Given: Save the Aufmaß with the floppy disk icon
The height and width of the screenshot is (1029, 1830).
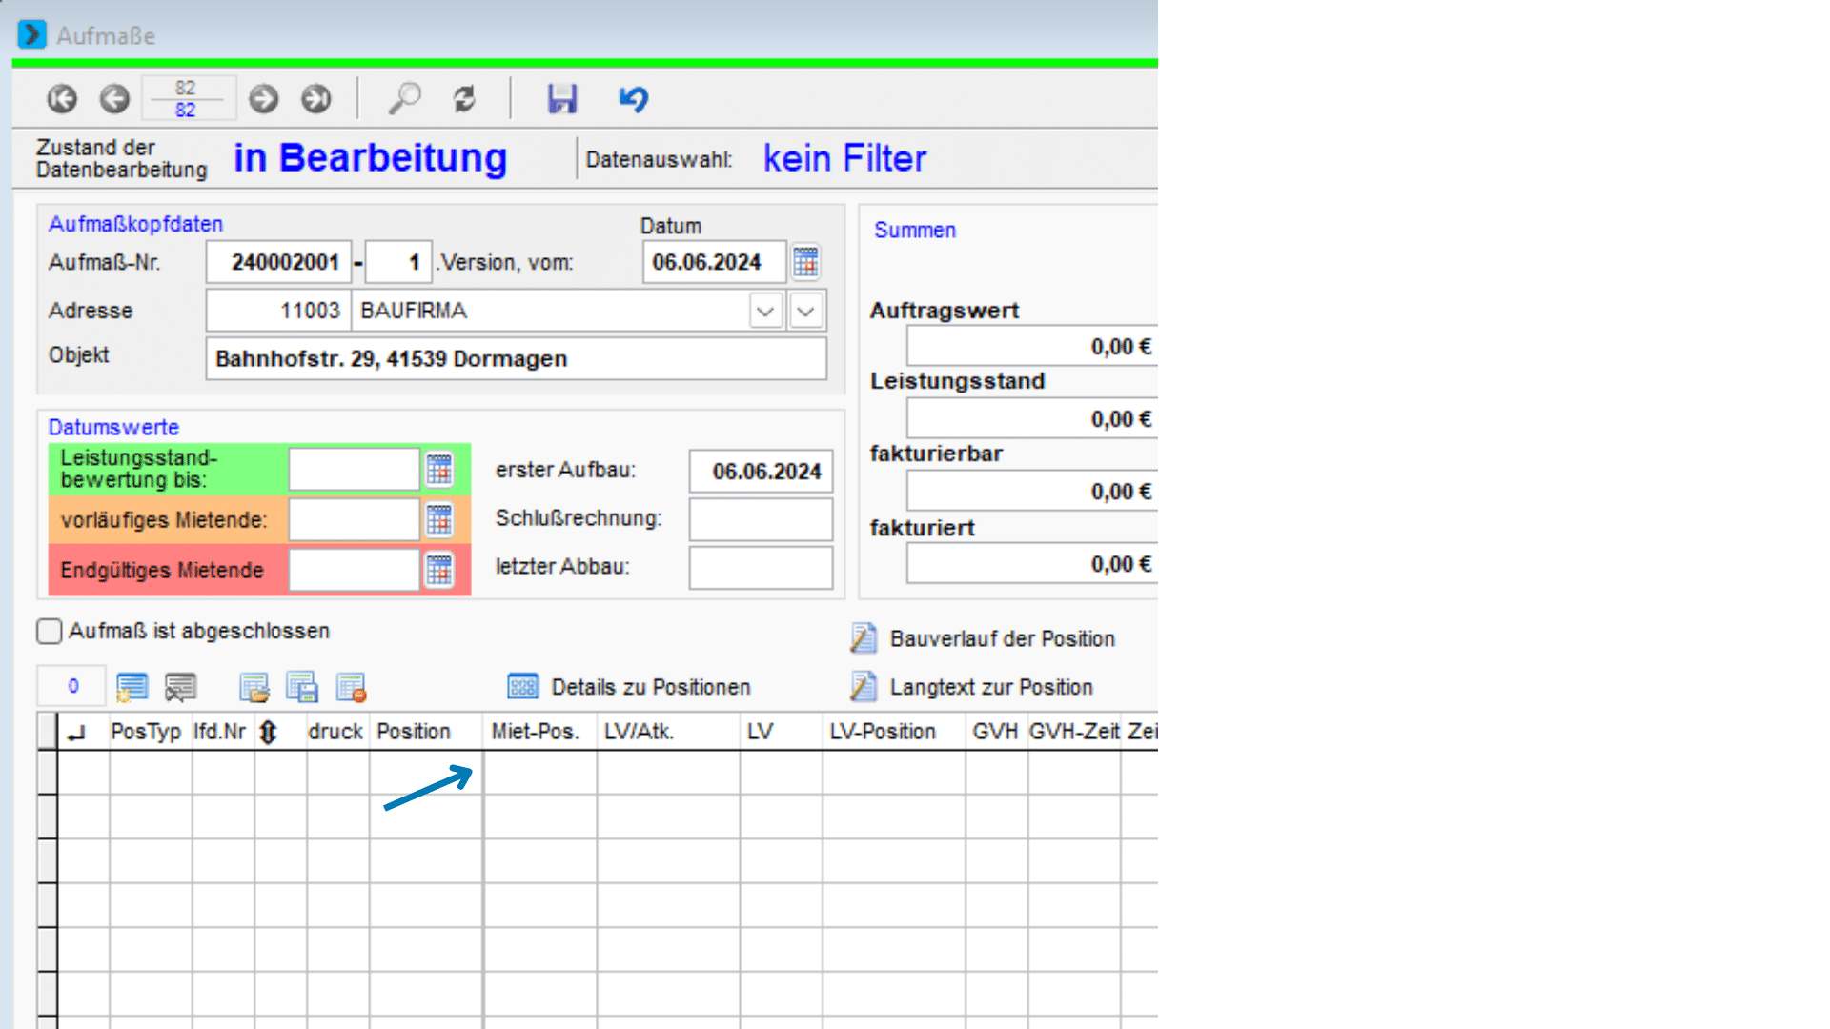Looking at the screenshot, I should pyautogui.click(x=562, y=98).
